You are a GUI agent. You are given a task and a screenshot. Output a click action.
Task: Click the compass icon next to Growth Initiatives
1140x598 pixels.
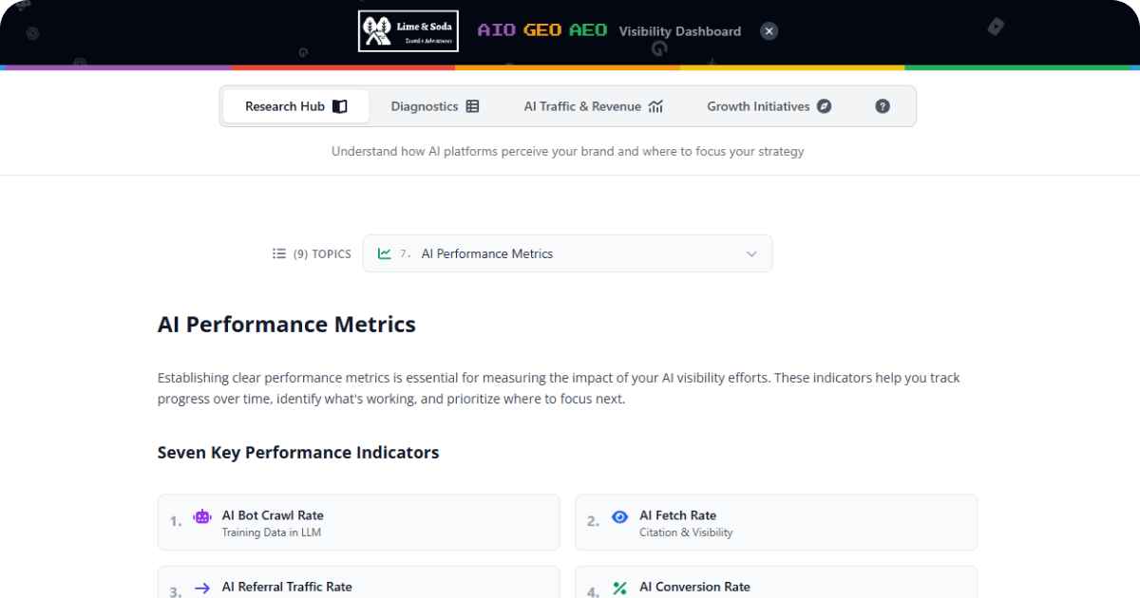point(823,106)
